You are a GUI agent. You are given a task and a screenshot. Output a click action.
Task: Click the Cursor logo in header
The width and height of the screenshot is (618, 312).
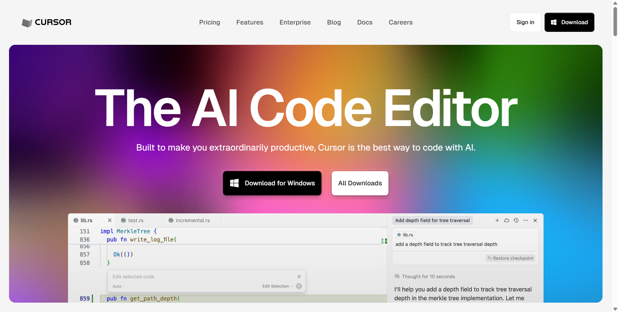coord(46,22)
